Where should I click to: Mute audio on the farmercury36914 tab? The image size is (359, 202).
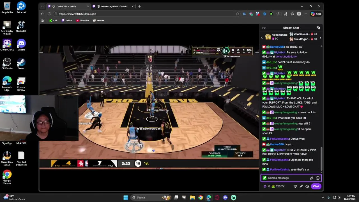pyautogui.click(x=98, y=6)
